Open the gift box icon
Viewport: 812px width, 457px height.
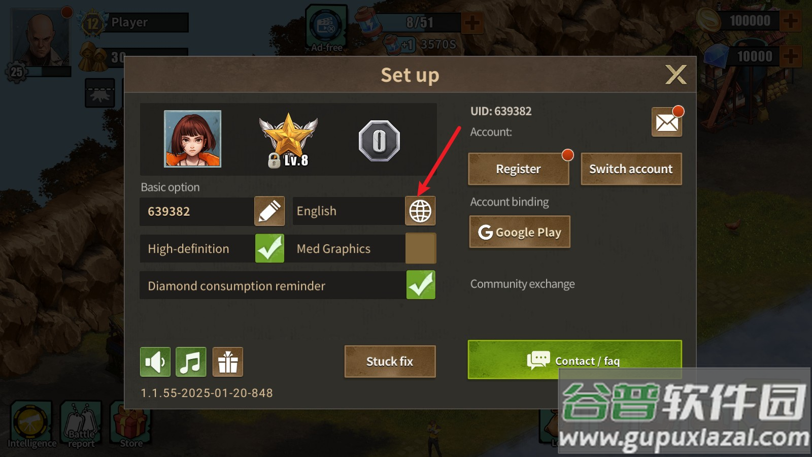228,362
